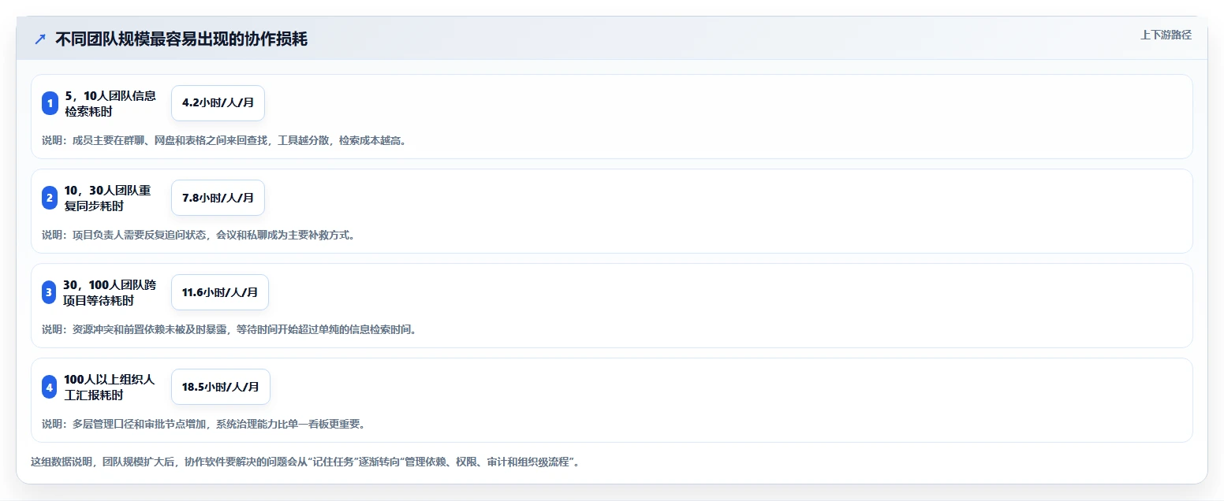Click the number 1 badge

[50, 103]
